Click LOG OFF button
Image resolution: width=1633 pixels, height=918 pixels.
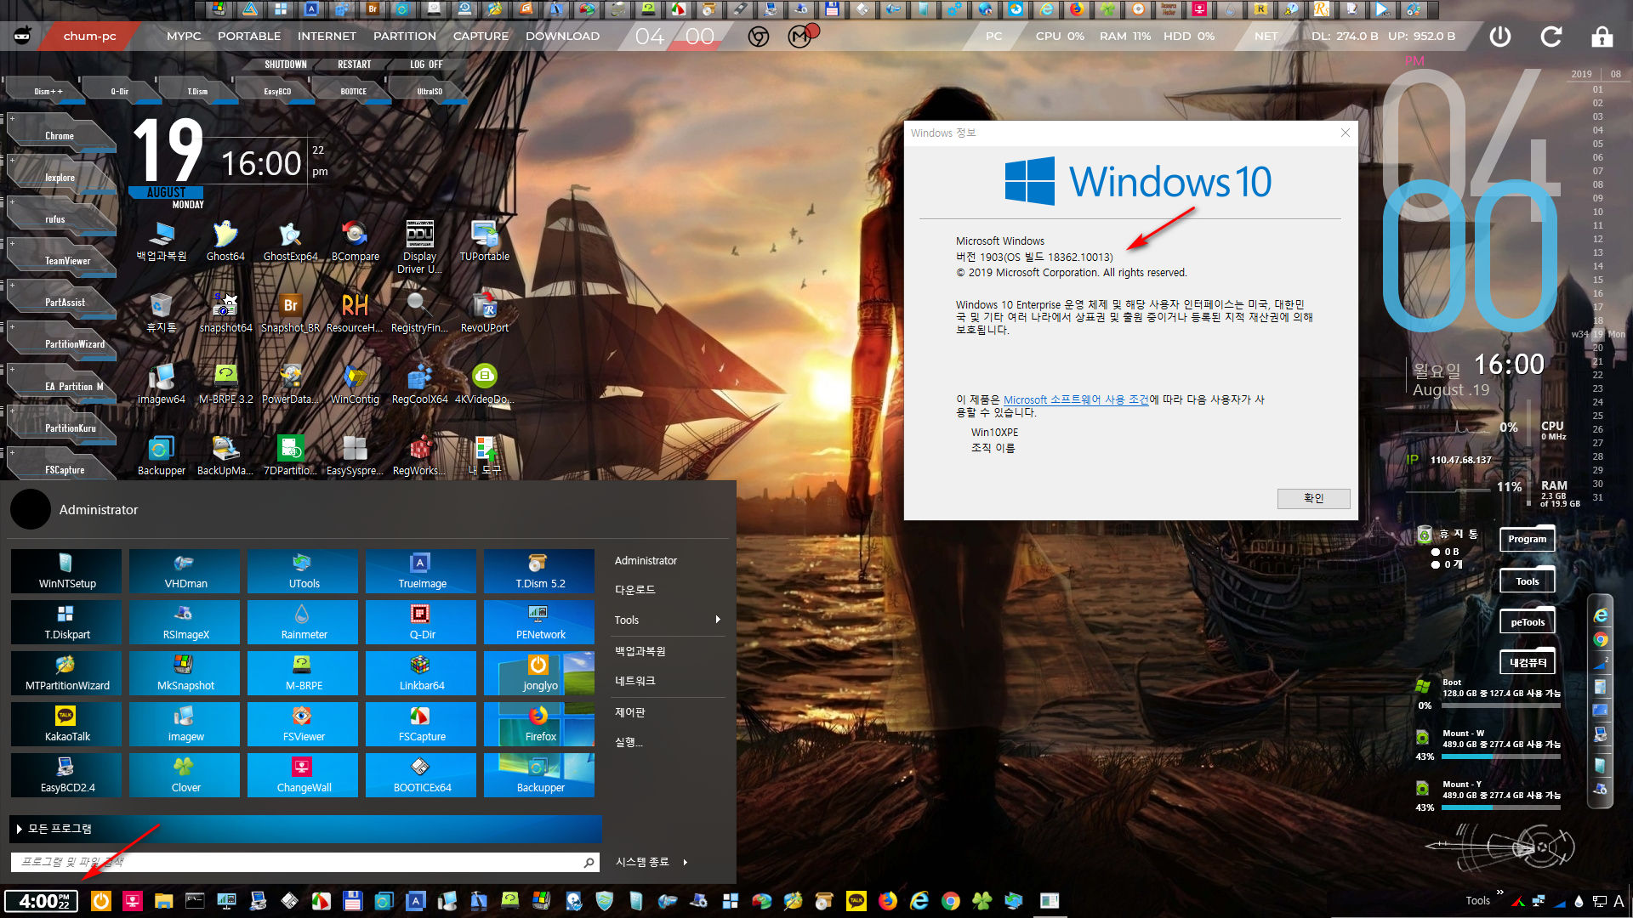(426, 65)
